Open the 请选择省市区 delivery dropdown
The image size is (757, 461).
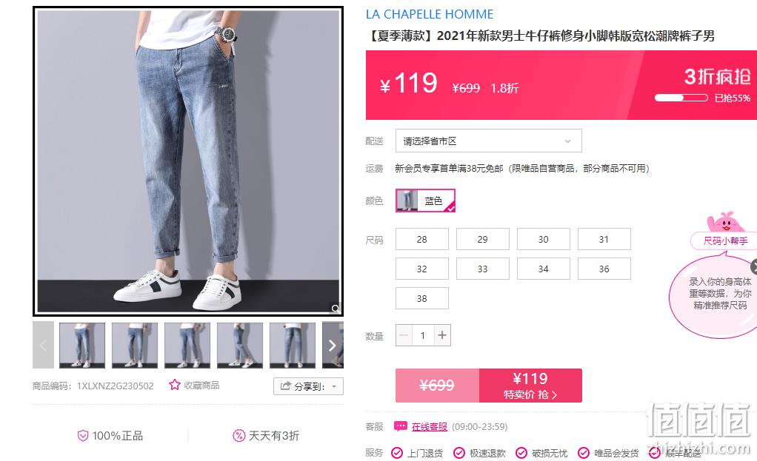click(488, 141)
